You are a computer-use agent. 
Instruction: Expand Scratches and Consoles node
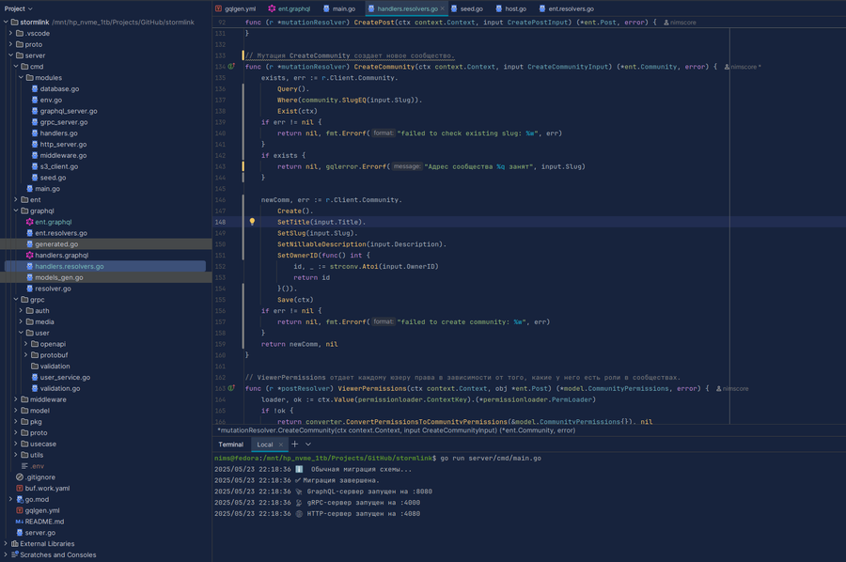(x=6, y=554)
